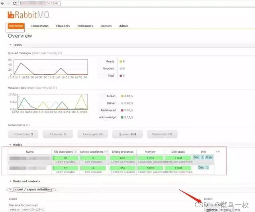Click the file descriptors value 80
The image size is (255, 212).
click(x=65, y=158)
